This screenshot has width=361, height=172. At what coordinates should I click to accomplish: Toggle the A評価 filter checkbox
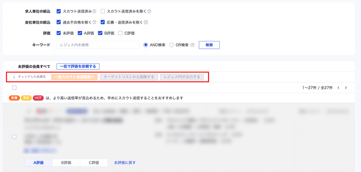click(80, 33)
